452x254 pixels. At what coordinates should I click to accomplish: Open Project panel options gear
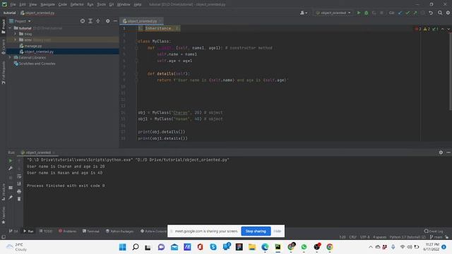(107, 21)
